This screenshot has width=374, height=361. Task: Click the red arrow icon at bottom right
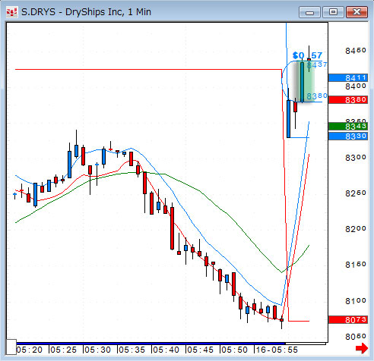coord(362,348)
